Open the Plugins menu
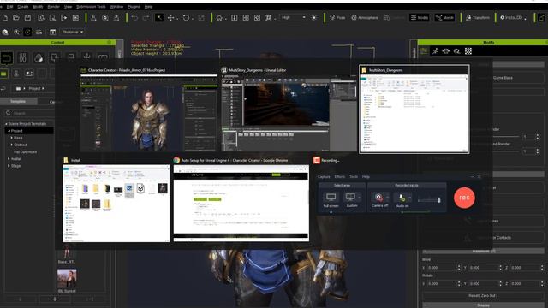548x308 pixels. coord(134,7)
